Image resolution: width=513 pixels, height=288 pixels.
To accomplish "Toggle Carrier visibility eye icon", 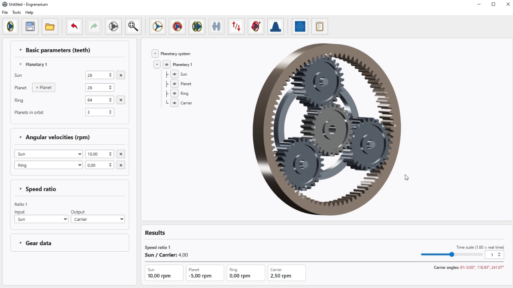I will 174,103.
